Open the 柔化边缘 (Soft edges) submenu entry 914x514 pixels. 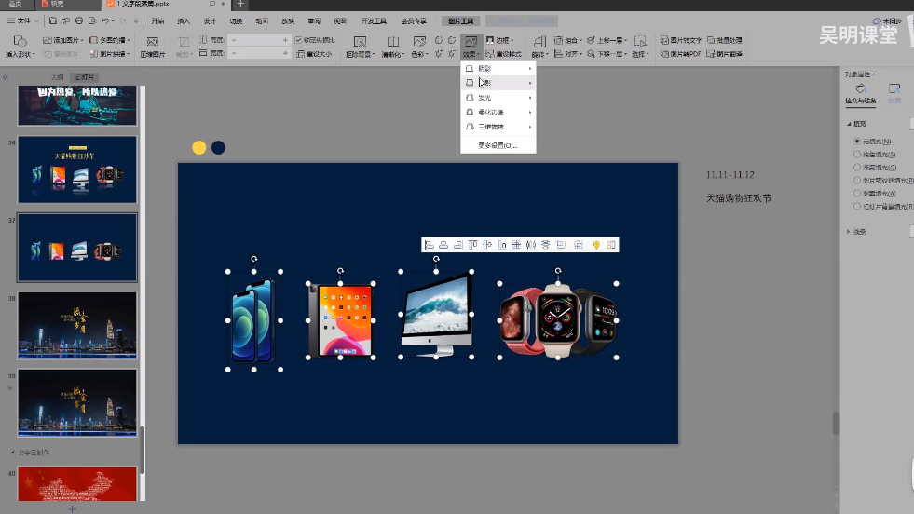click(498, 112)
